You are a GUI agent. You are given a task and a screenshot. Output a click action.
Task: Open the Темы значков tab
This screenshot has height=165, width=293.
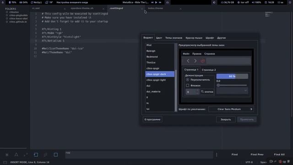point(174,38)
